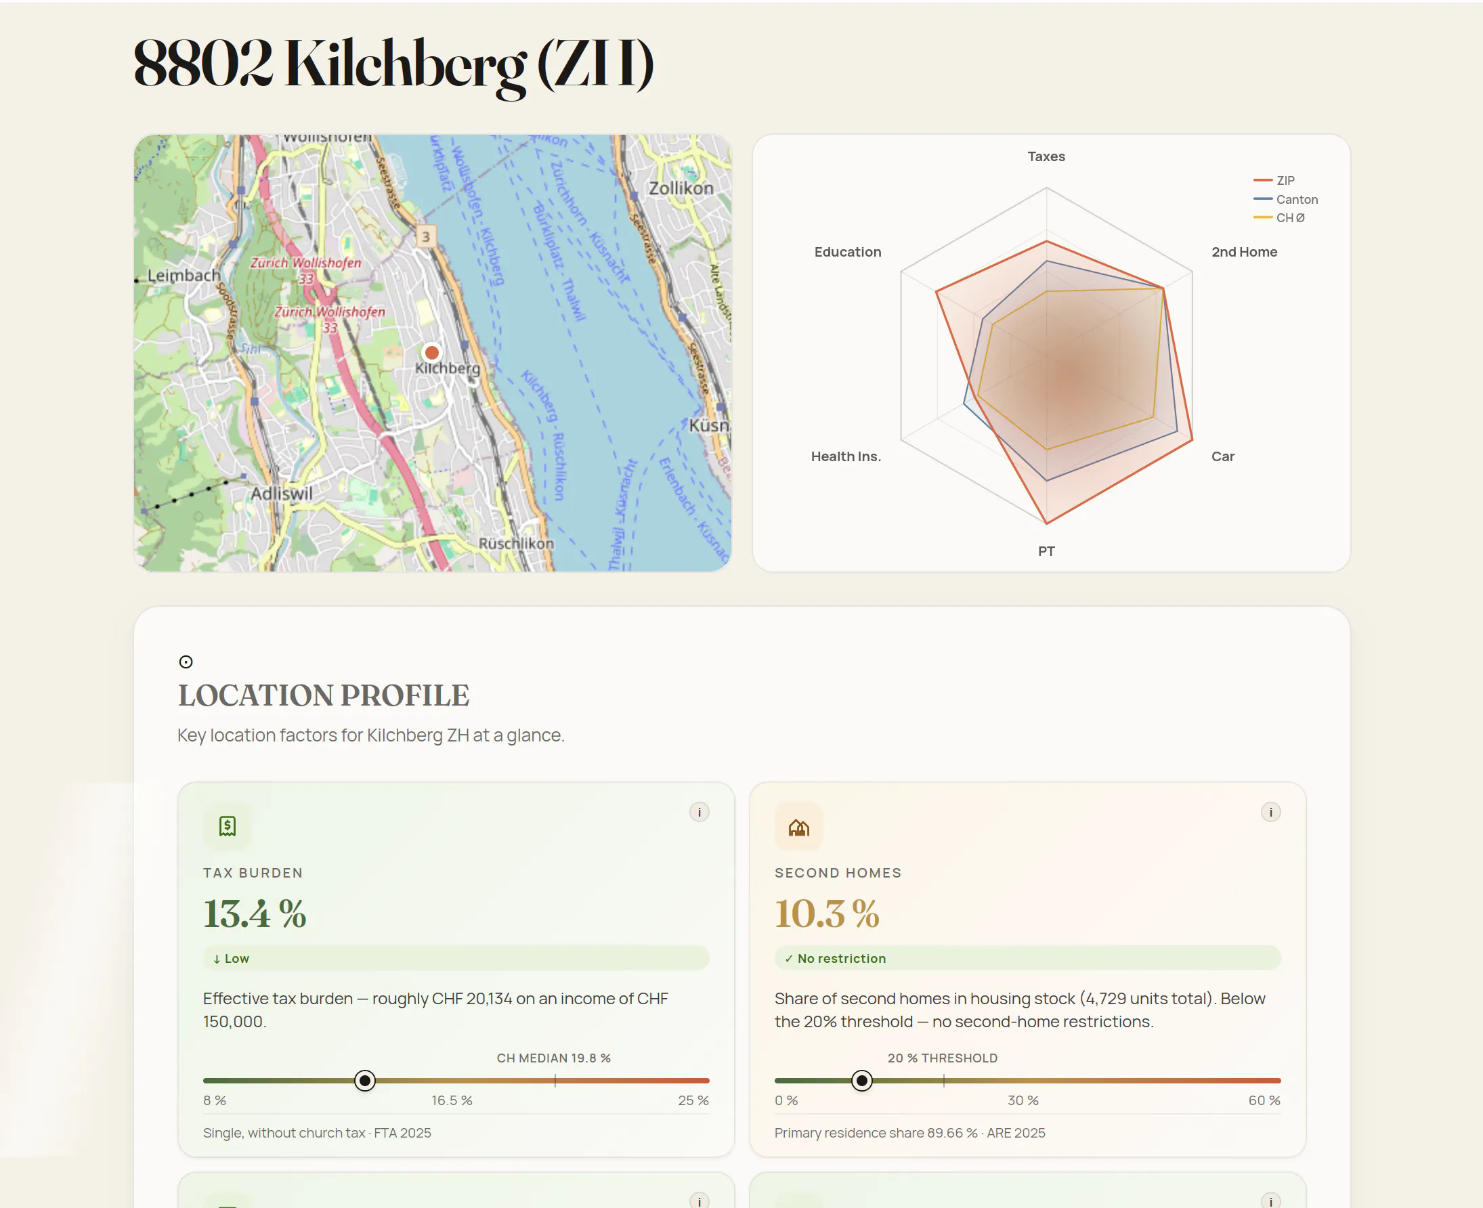Click the PT axis label on radar chart

[x=1046, y=551]
